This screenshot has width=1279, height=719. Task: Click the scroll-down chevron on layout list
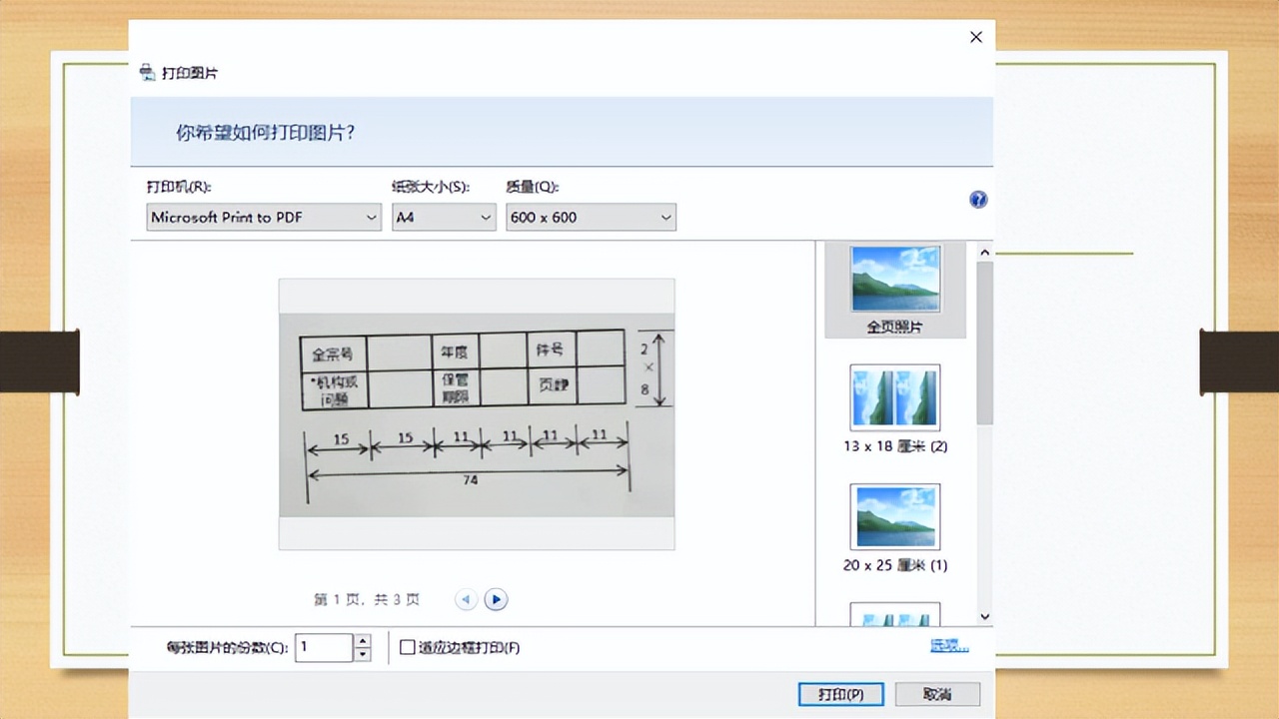click(984, 616)
